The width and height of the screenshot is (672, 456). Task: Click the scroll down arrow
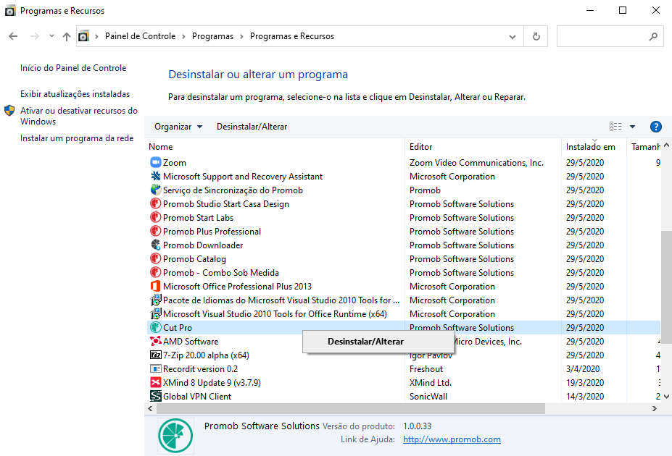coord(666,397)
